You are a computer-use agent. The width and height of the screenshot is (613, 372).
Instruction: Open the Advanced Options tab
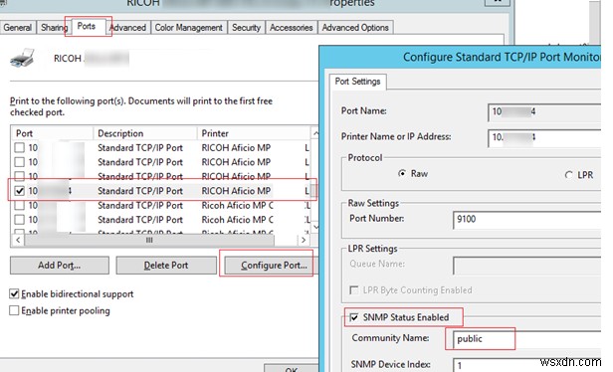click(x=355, y=28)
